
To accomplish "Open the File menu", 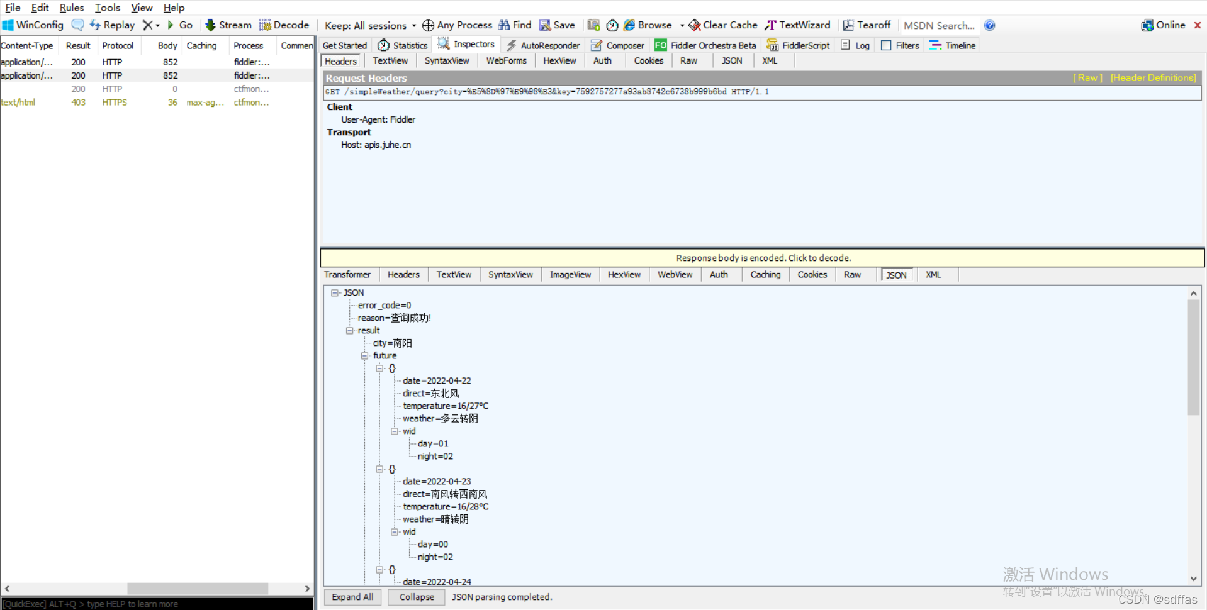I will click(13, 8).
